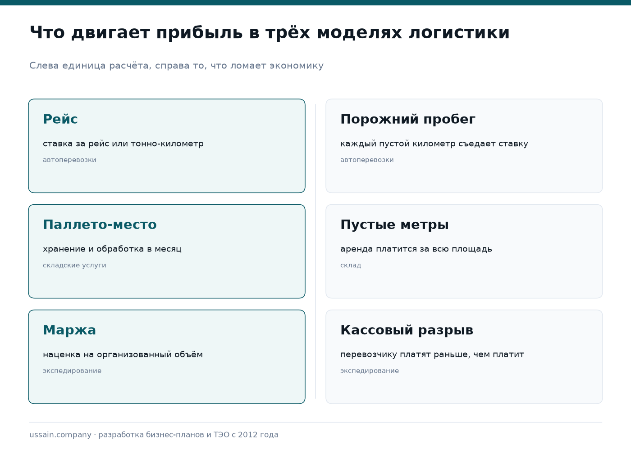Click the "Кассовый разрыв" heading

click(407, 330)
